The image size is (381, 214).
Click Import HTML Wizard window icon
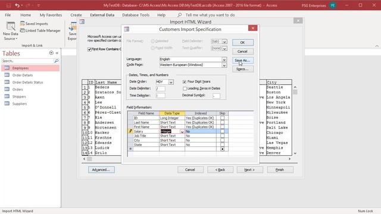[x=82, y=22]
